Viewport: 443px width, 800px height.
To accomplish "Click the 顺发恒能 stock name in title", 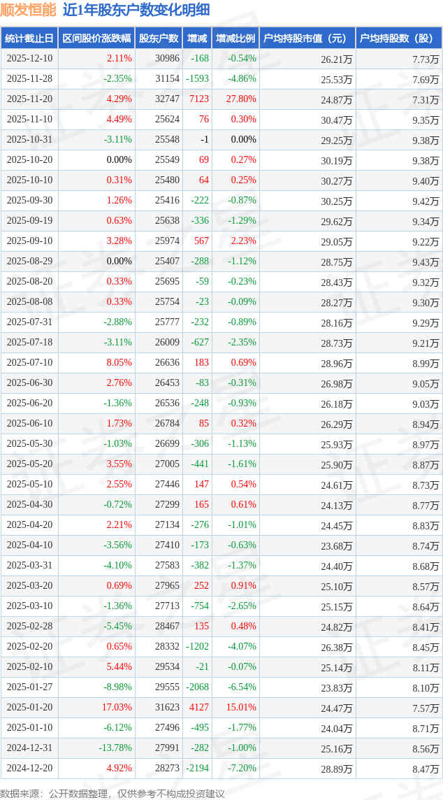I will click(x=29, y=10).
